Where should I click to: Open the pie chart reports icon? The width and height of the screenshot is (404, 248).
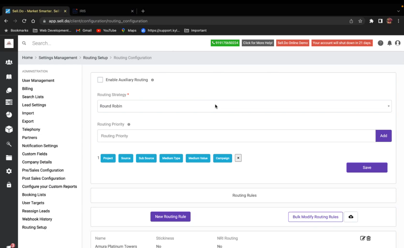click(9, 115)
